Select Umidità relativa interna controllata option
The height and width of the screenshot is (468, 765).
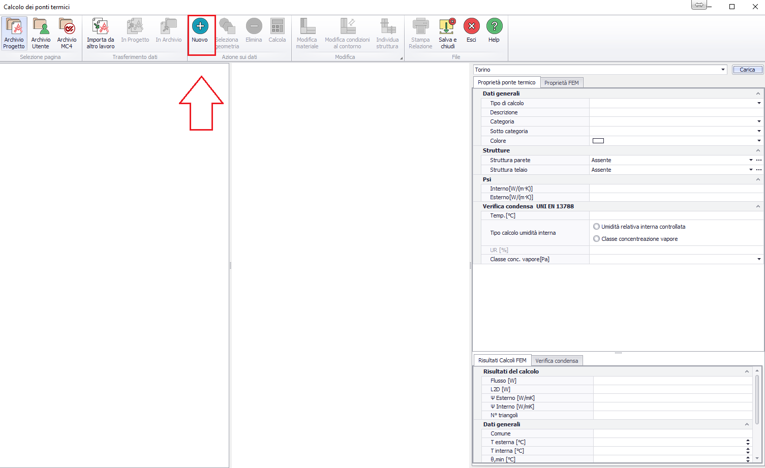(x=596, y=227)
